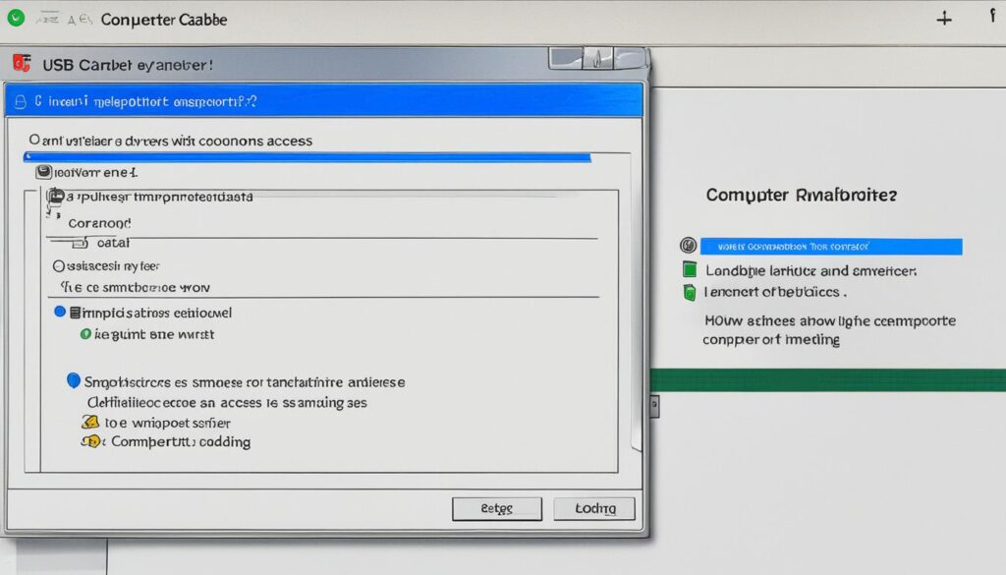Select the blue 'impicsatress' radio option
Screen dimensions: 1006x575
click(x=60, y=313)
